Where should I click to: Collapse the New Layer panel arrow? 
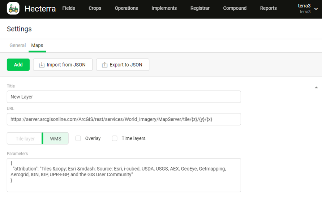(x=316, y=87)
